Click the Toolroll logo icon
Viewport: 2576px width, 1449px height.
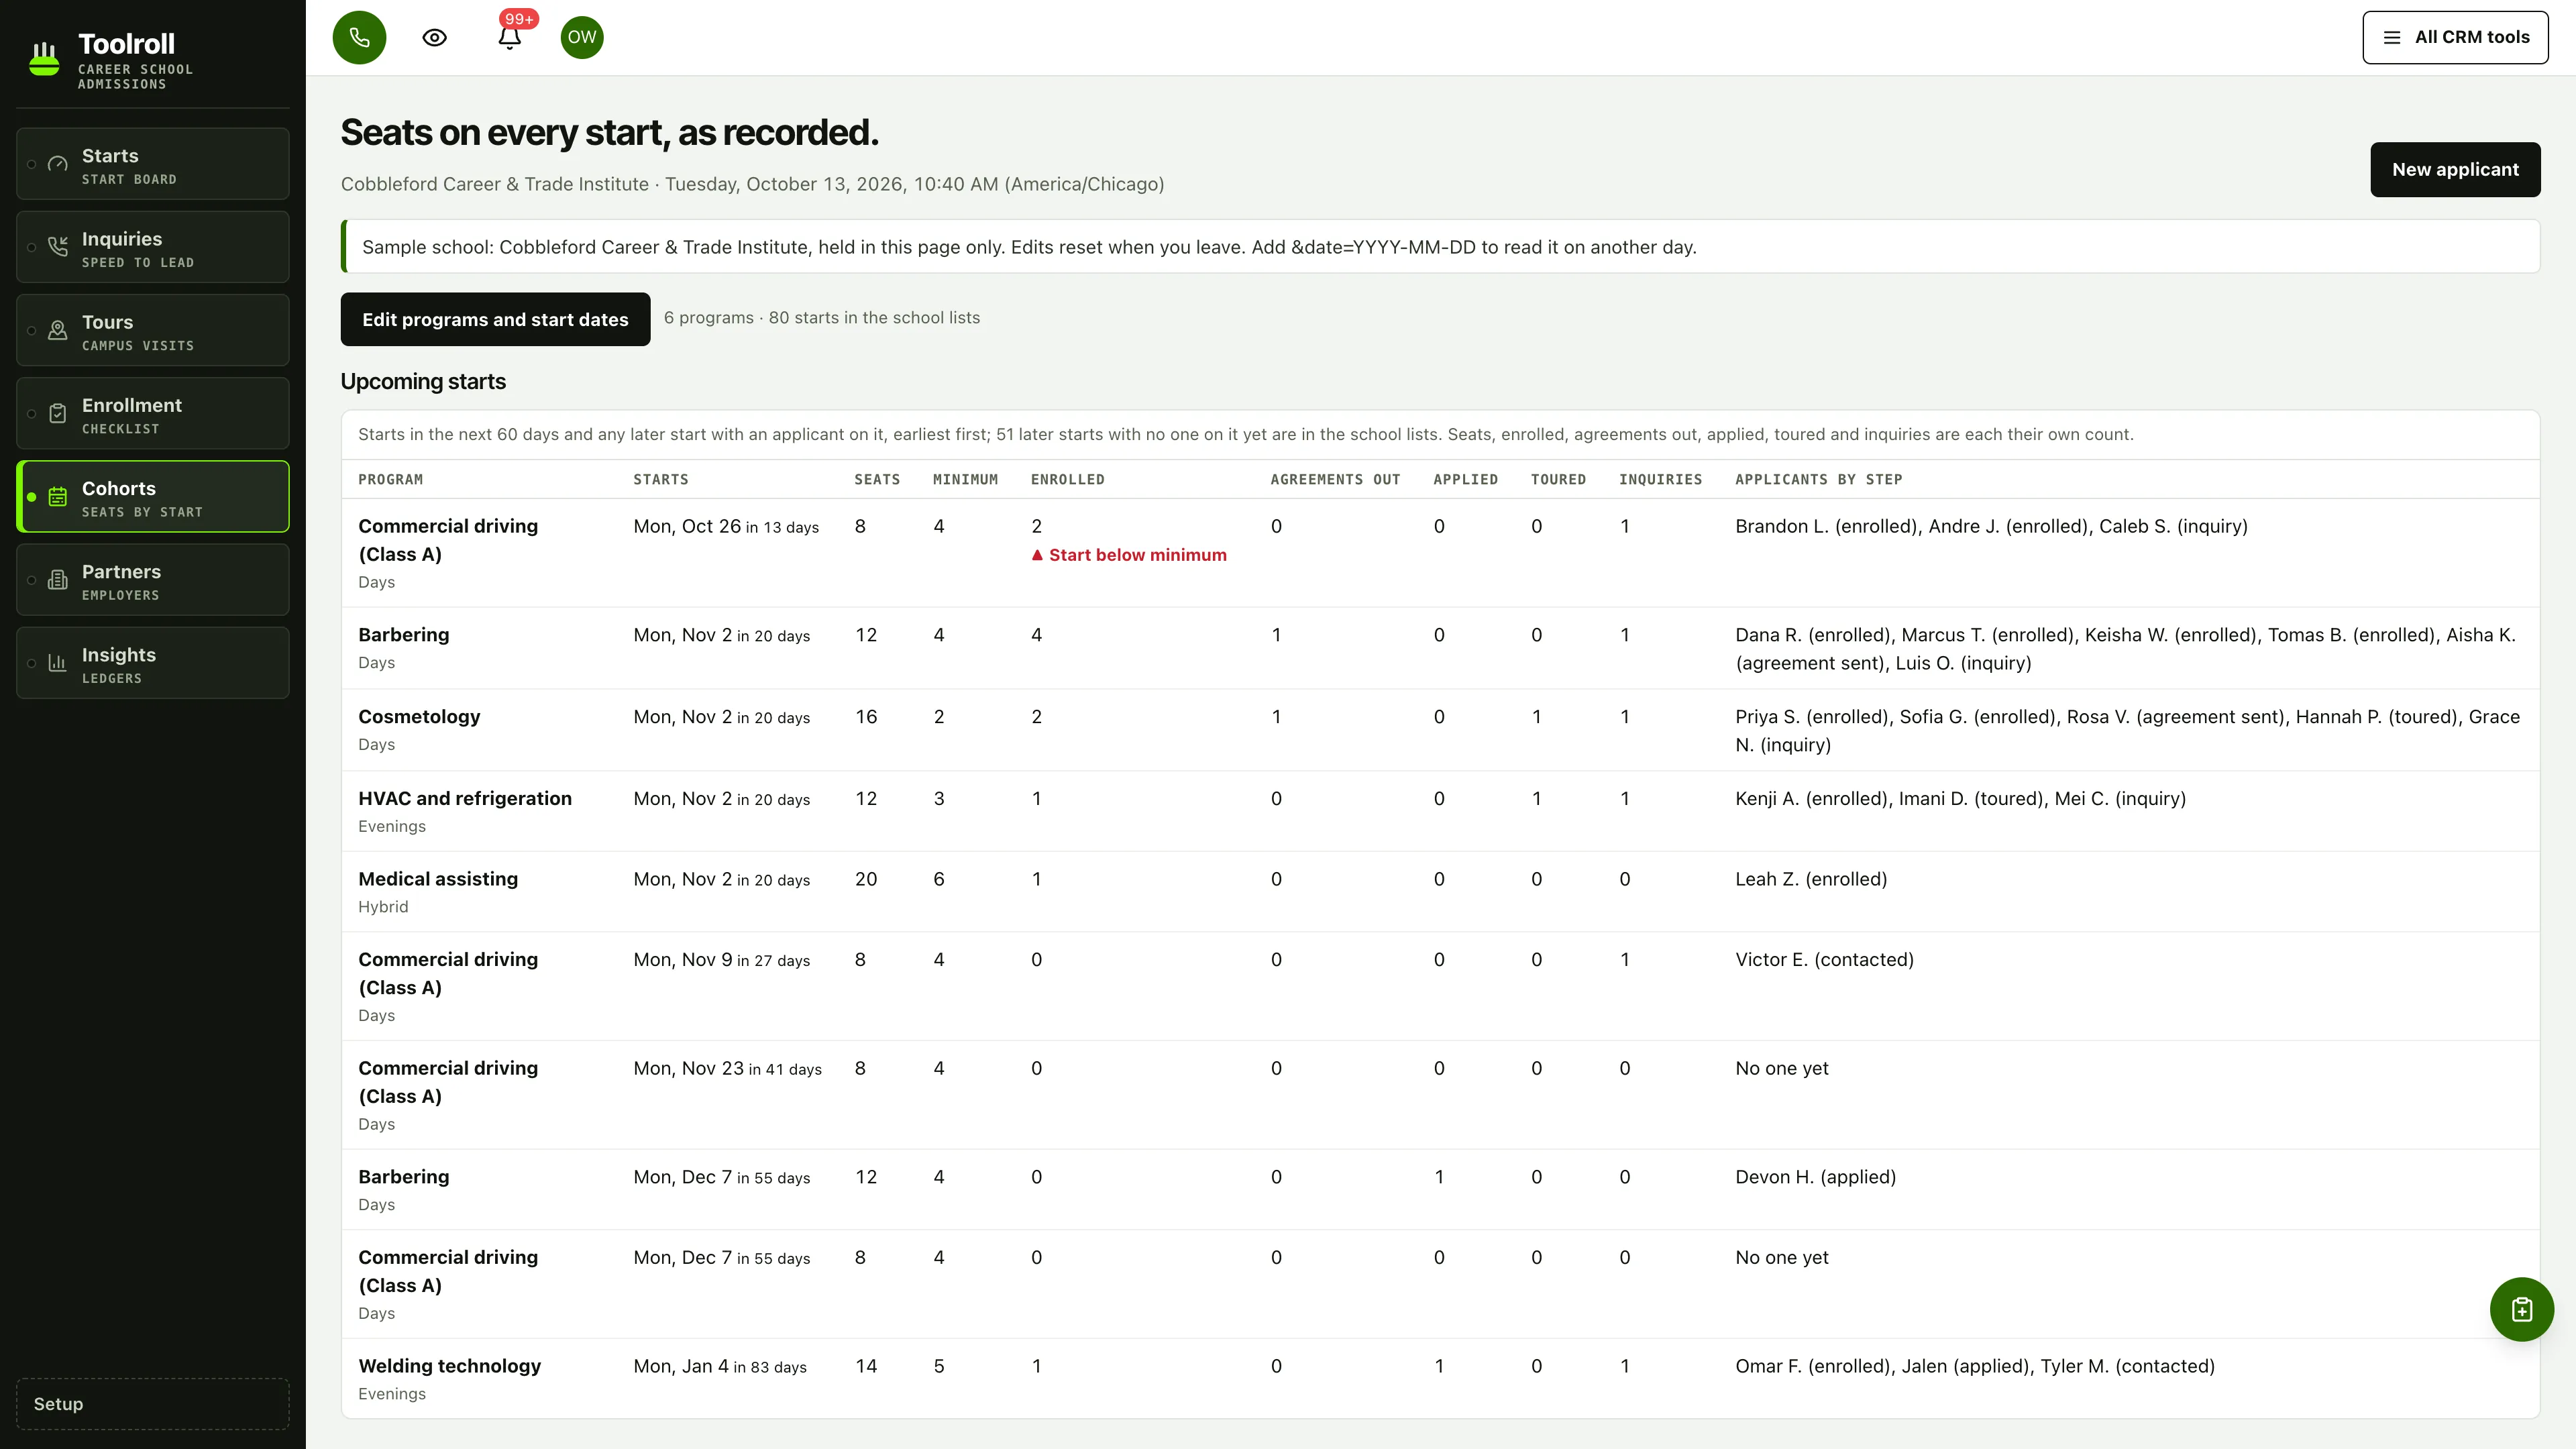tap(44, 58)
